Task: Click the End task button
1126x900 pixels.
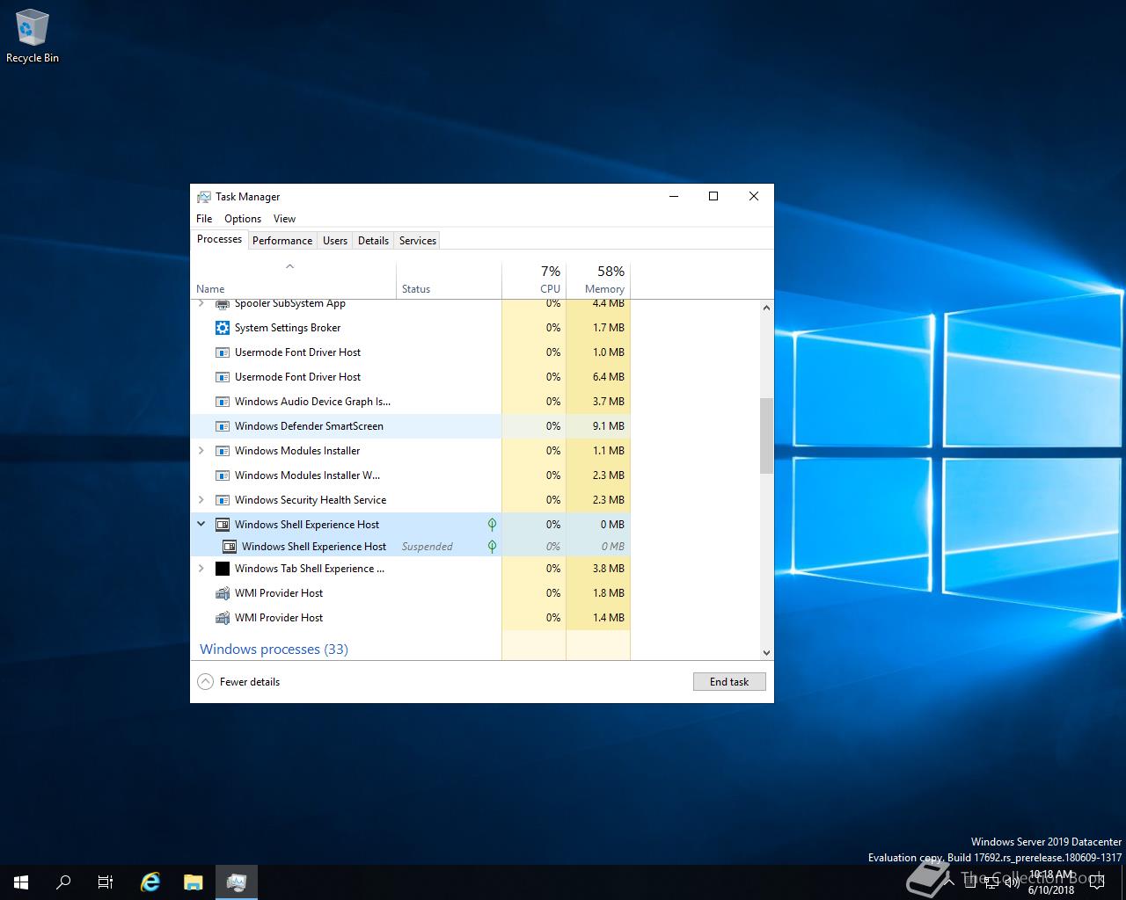Action: tap(729, 681)
